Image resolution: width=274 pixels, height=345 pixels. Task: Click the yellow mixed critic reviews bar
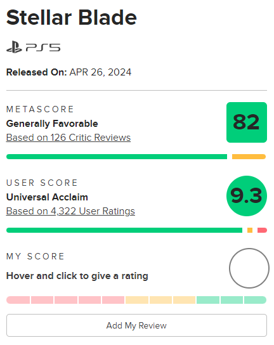(249, 157)
